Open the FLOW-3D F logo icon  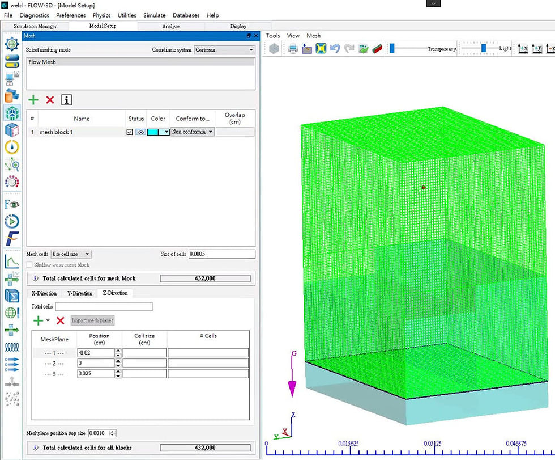[12, 238]
